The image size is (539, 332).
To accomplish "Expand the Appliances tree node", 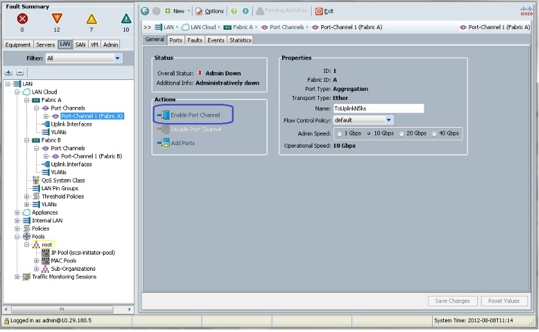I will (x=17, y=213).
